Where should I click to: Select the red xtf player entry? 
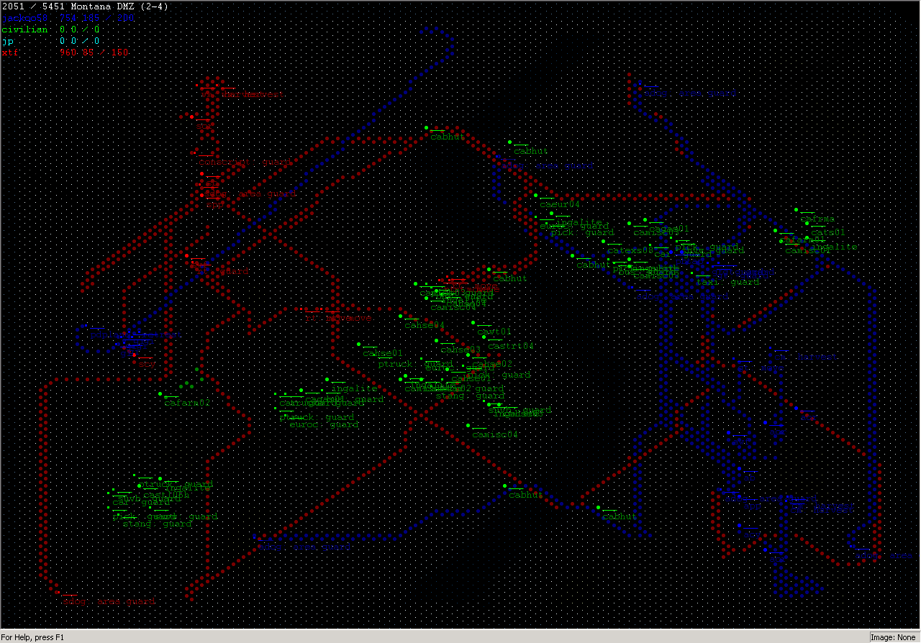(x=9, y=53)
